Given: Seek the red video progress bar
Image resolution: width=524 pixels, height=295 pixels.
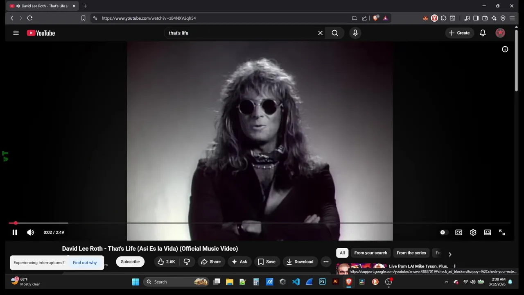Looking at the screenshot, I should click(260, 223).
